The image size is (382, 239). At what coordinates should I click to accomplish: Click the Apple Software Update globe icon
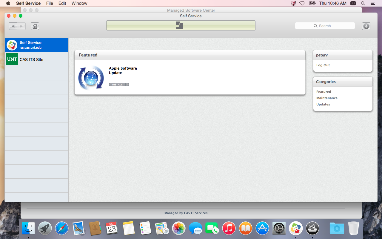[91, 78]
